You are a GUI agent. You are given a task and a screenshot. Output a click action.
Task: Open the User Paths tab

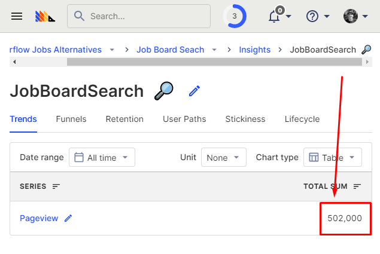tap(184, 119)
